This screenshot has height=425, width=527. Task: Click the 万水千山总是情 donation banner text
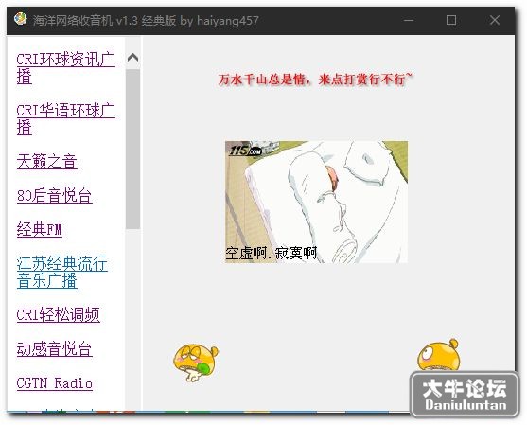click(x=315, y=80)
